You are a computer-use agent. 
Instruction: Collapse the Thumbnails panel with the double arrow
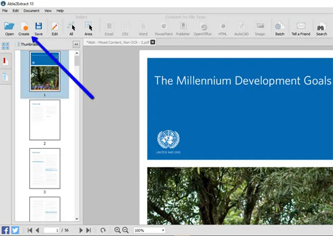(76, 45)
